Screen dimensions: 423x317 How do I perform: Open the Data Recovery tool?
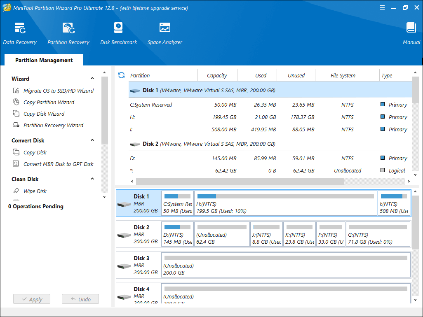pos(20,33)
